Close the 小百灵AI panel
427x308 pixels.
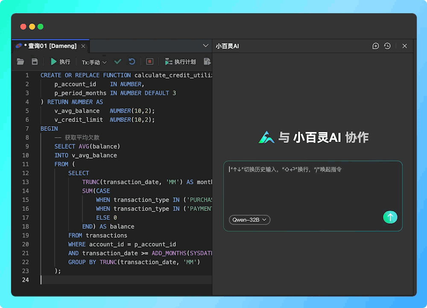click(404, 46)
